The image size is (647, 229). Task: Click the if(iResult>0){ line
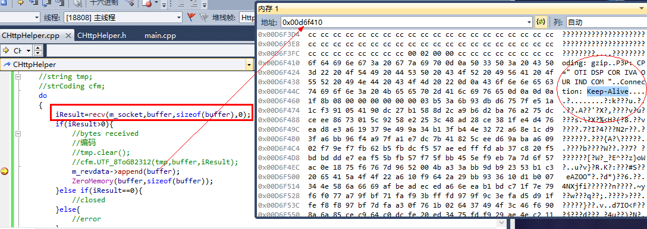84,124
